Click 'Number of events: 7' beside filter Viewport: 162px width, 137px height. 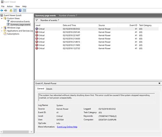(50, 20)
